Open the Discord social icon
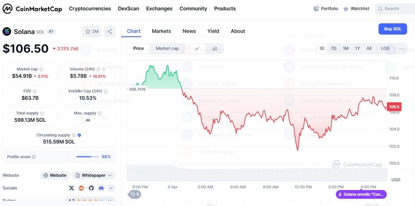This screenshot has width=415, height=206. click(101, 188)
